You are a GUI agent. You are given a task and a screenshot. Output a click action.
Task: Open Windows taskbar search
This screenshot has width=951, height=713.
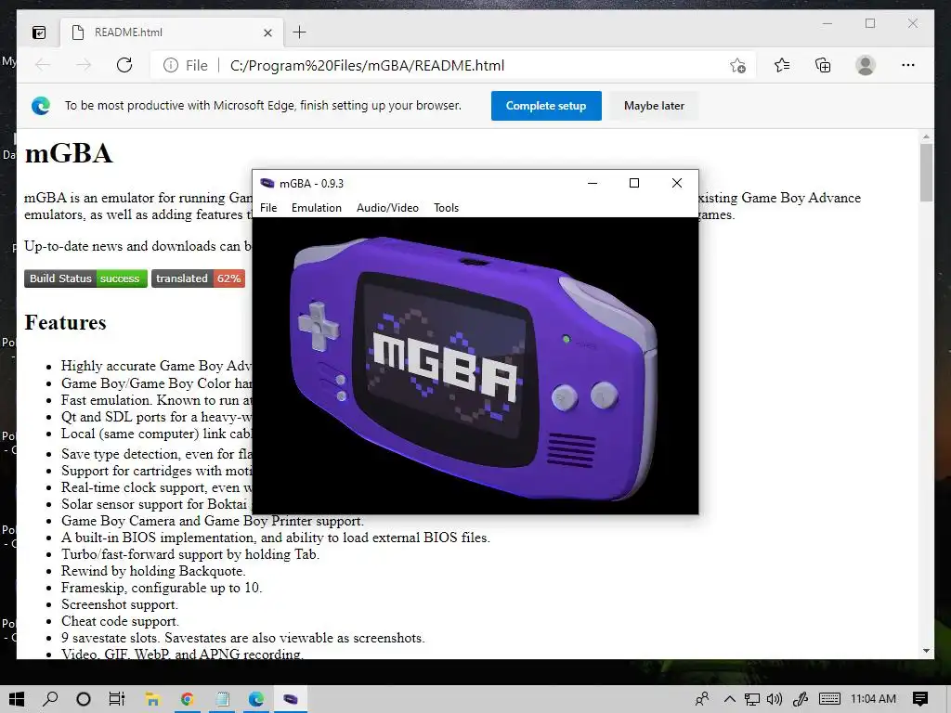pyautogui.click(x=50, y=699)
